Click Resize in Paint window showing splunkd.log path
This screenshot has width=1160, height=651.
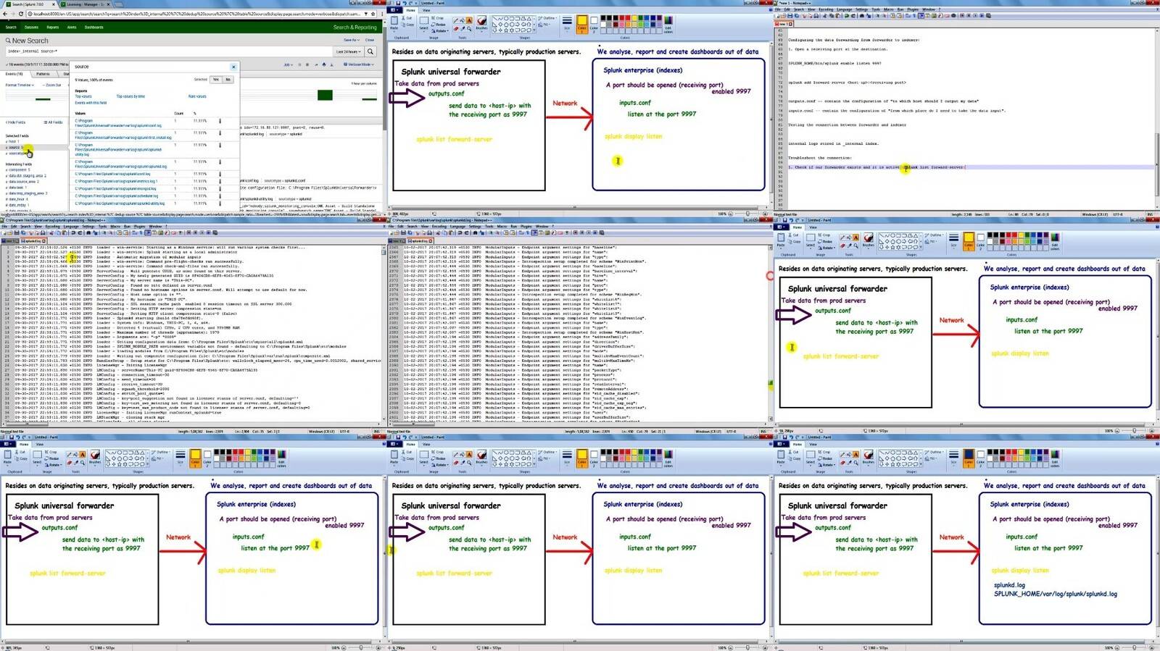[x=825, y=458]
